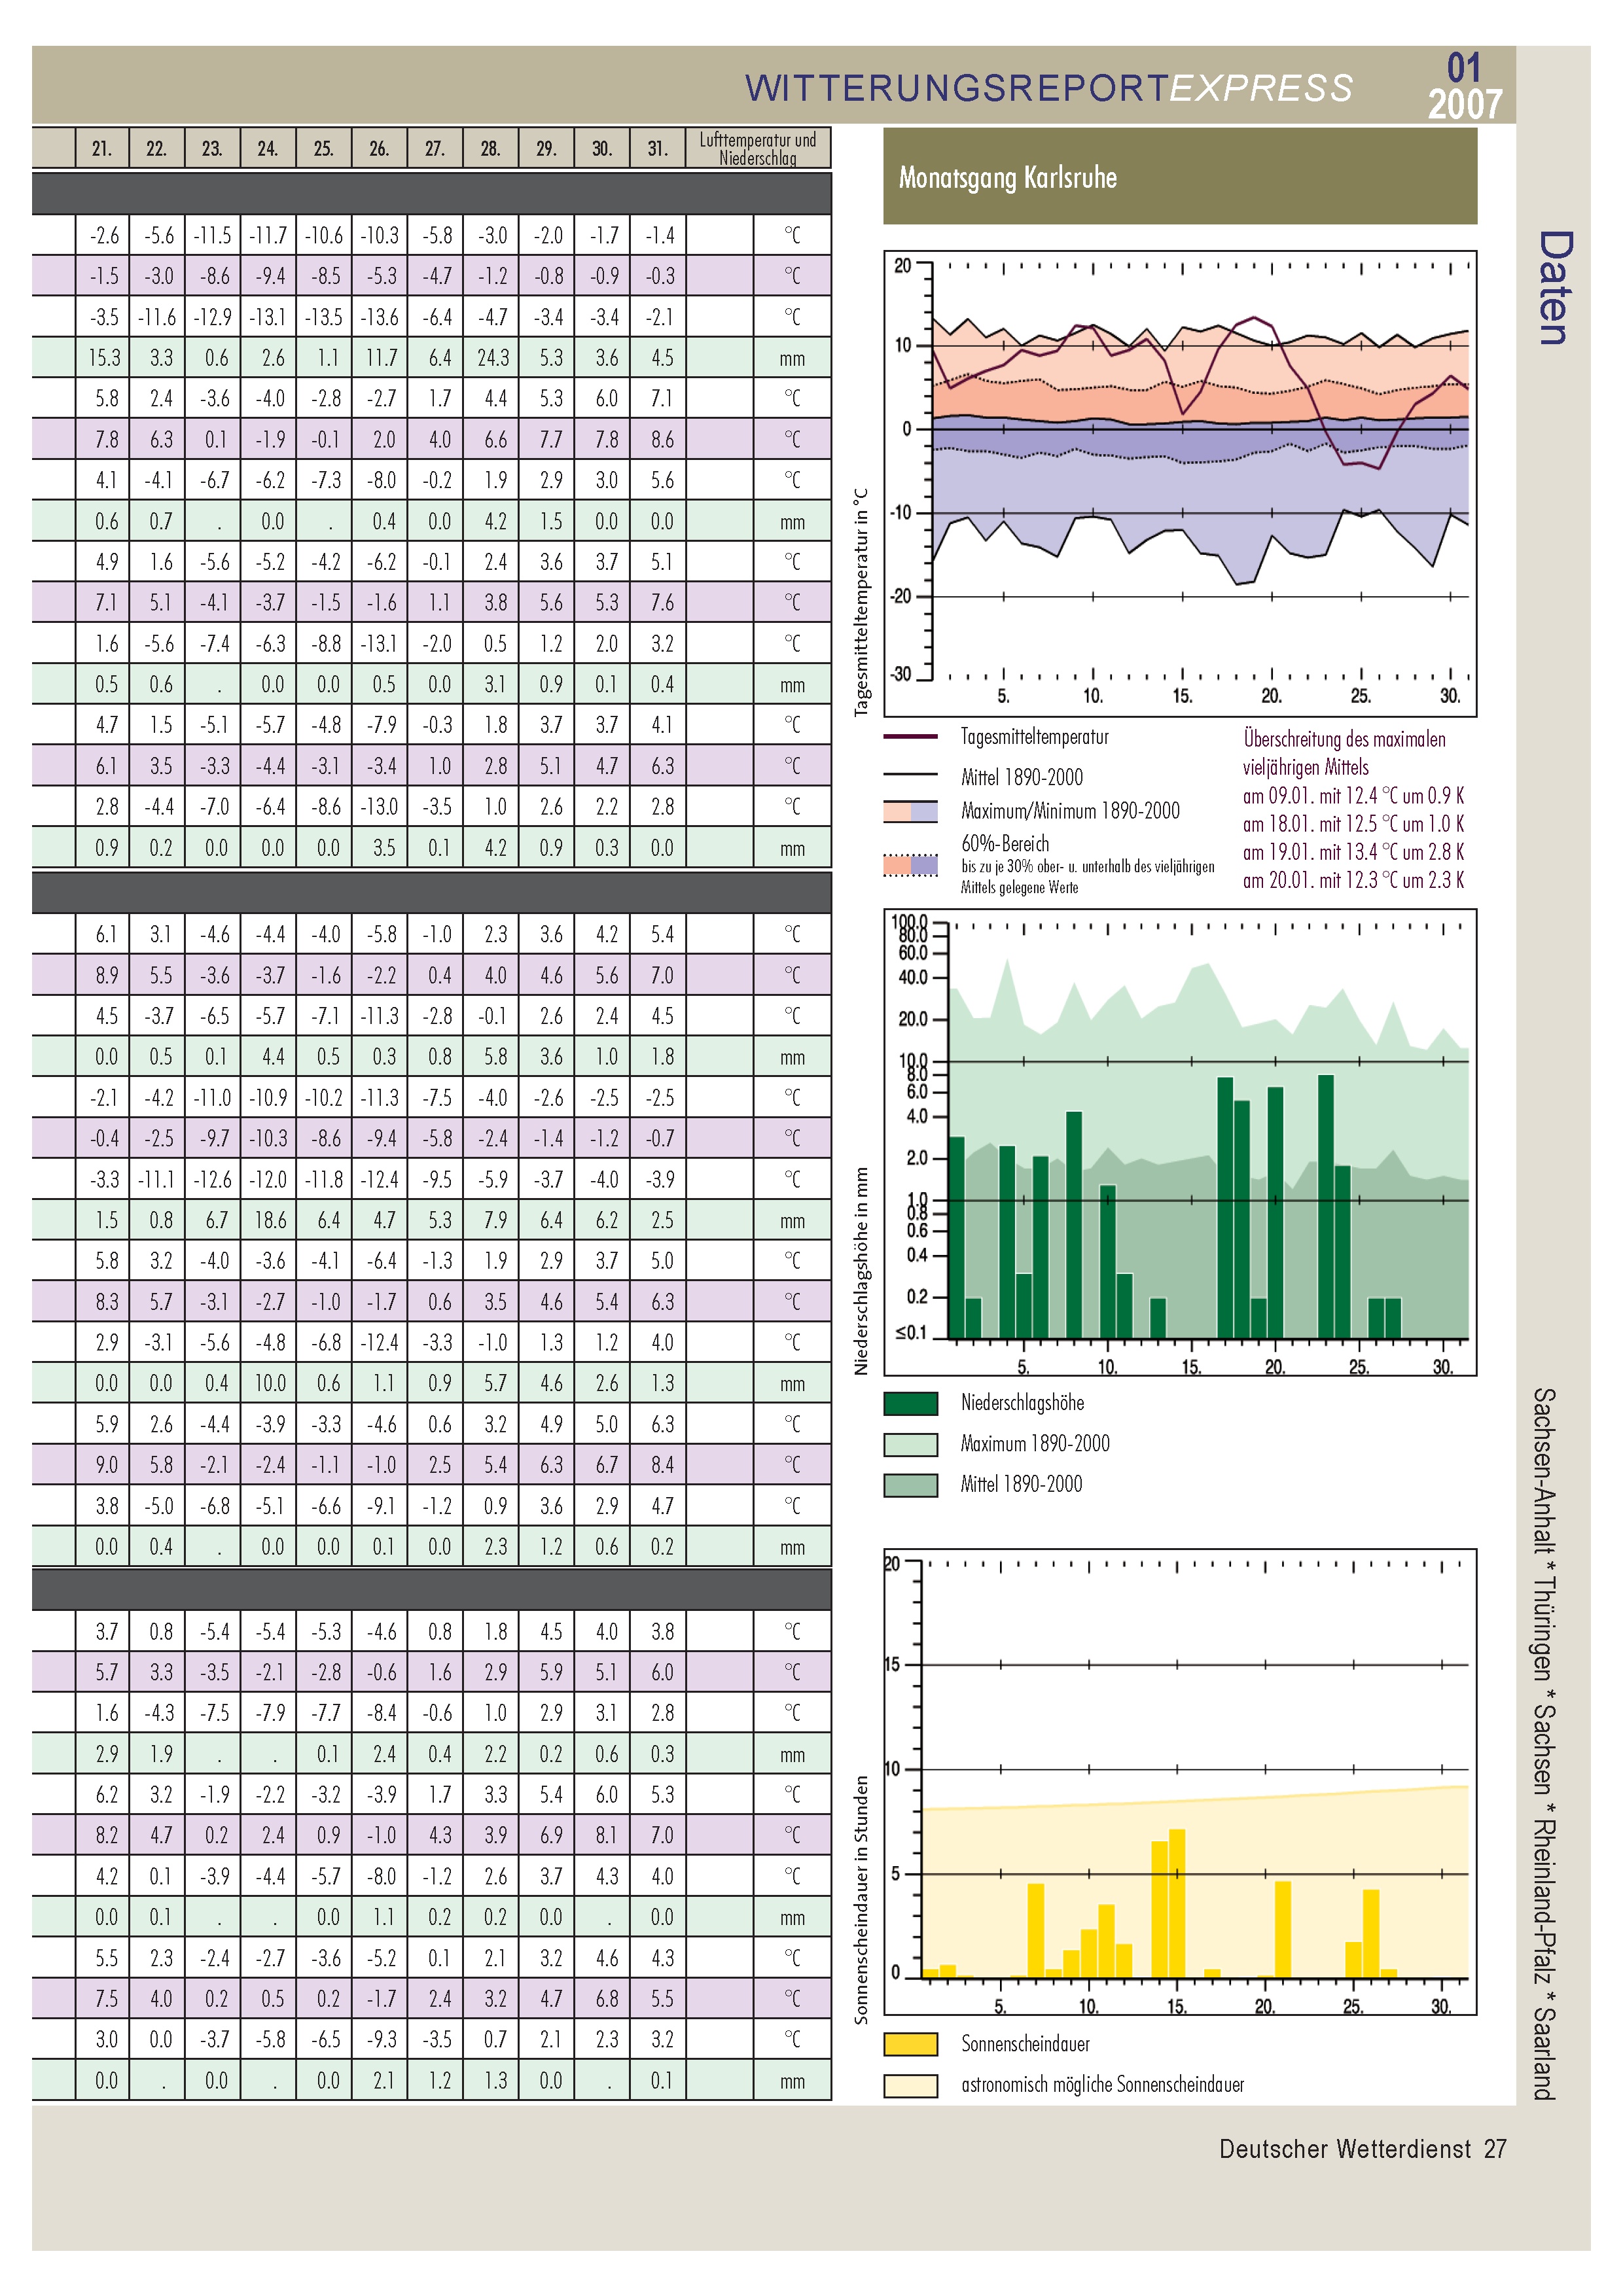Viewport: 1623px width, 2296px height.
Task: Click the '24.' column header
Action: [268, 149]
